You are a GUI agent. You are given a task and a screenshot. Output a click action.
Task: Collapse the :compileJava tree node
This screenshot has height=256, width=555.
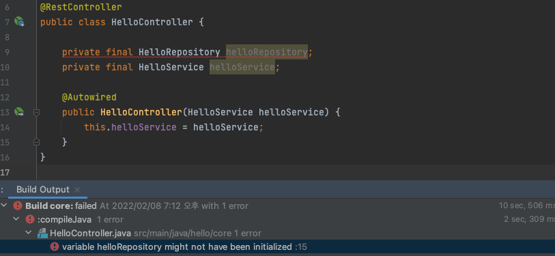(16, 220)
